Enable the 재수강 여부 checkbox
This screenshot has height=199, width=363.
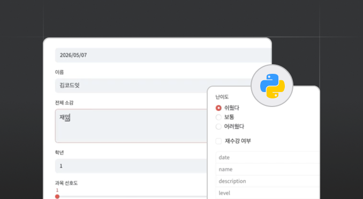point(218,141)
